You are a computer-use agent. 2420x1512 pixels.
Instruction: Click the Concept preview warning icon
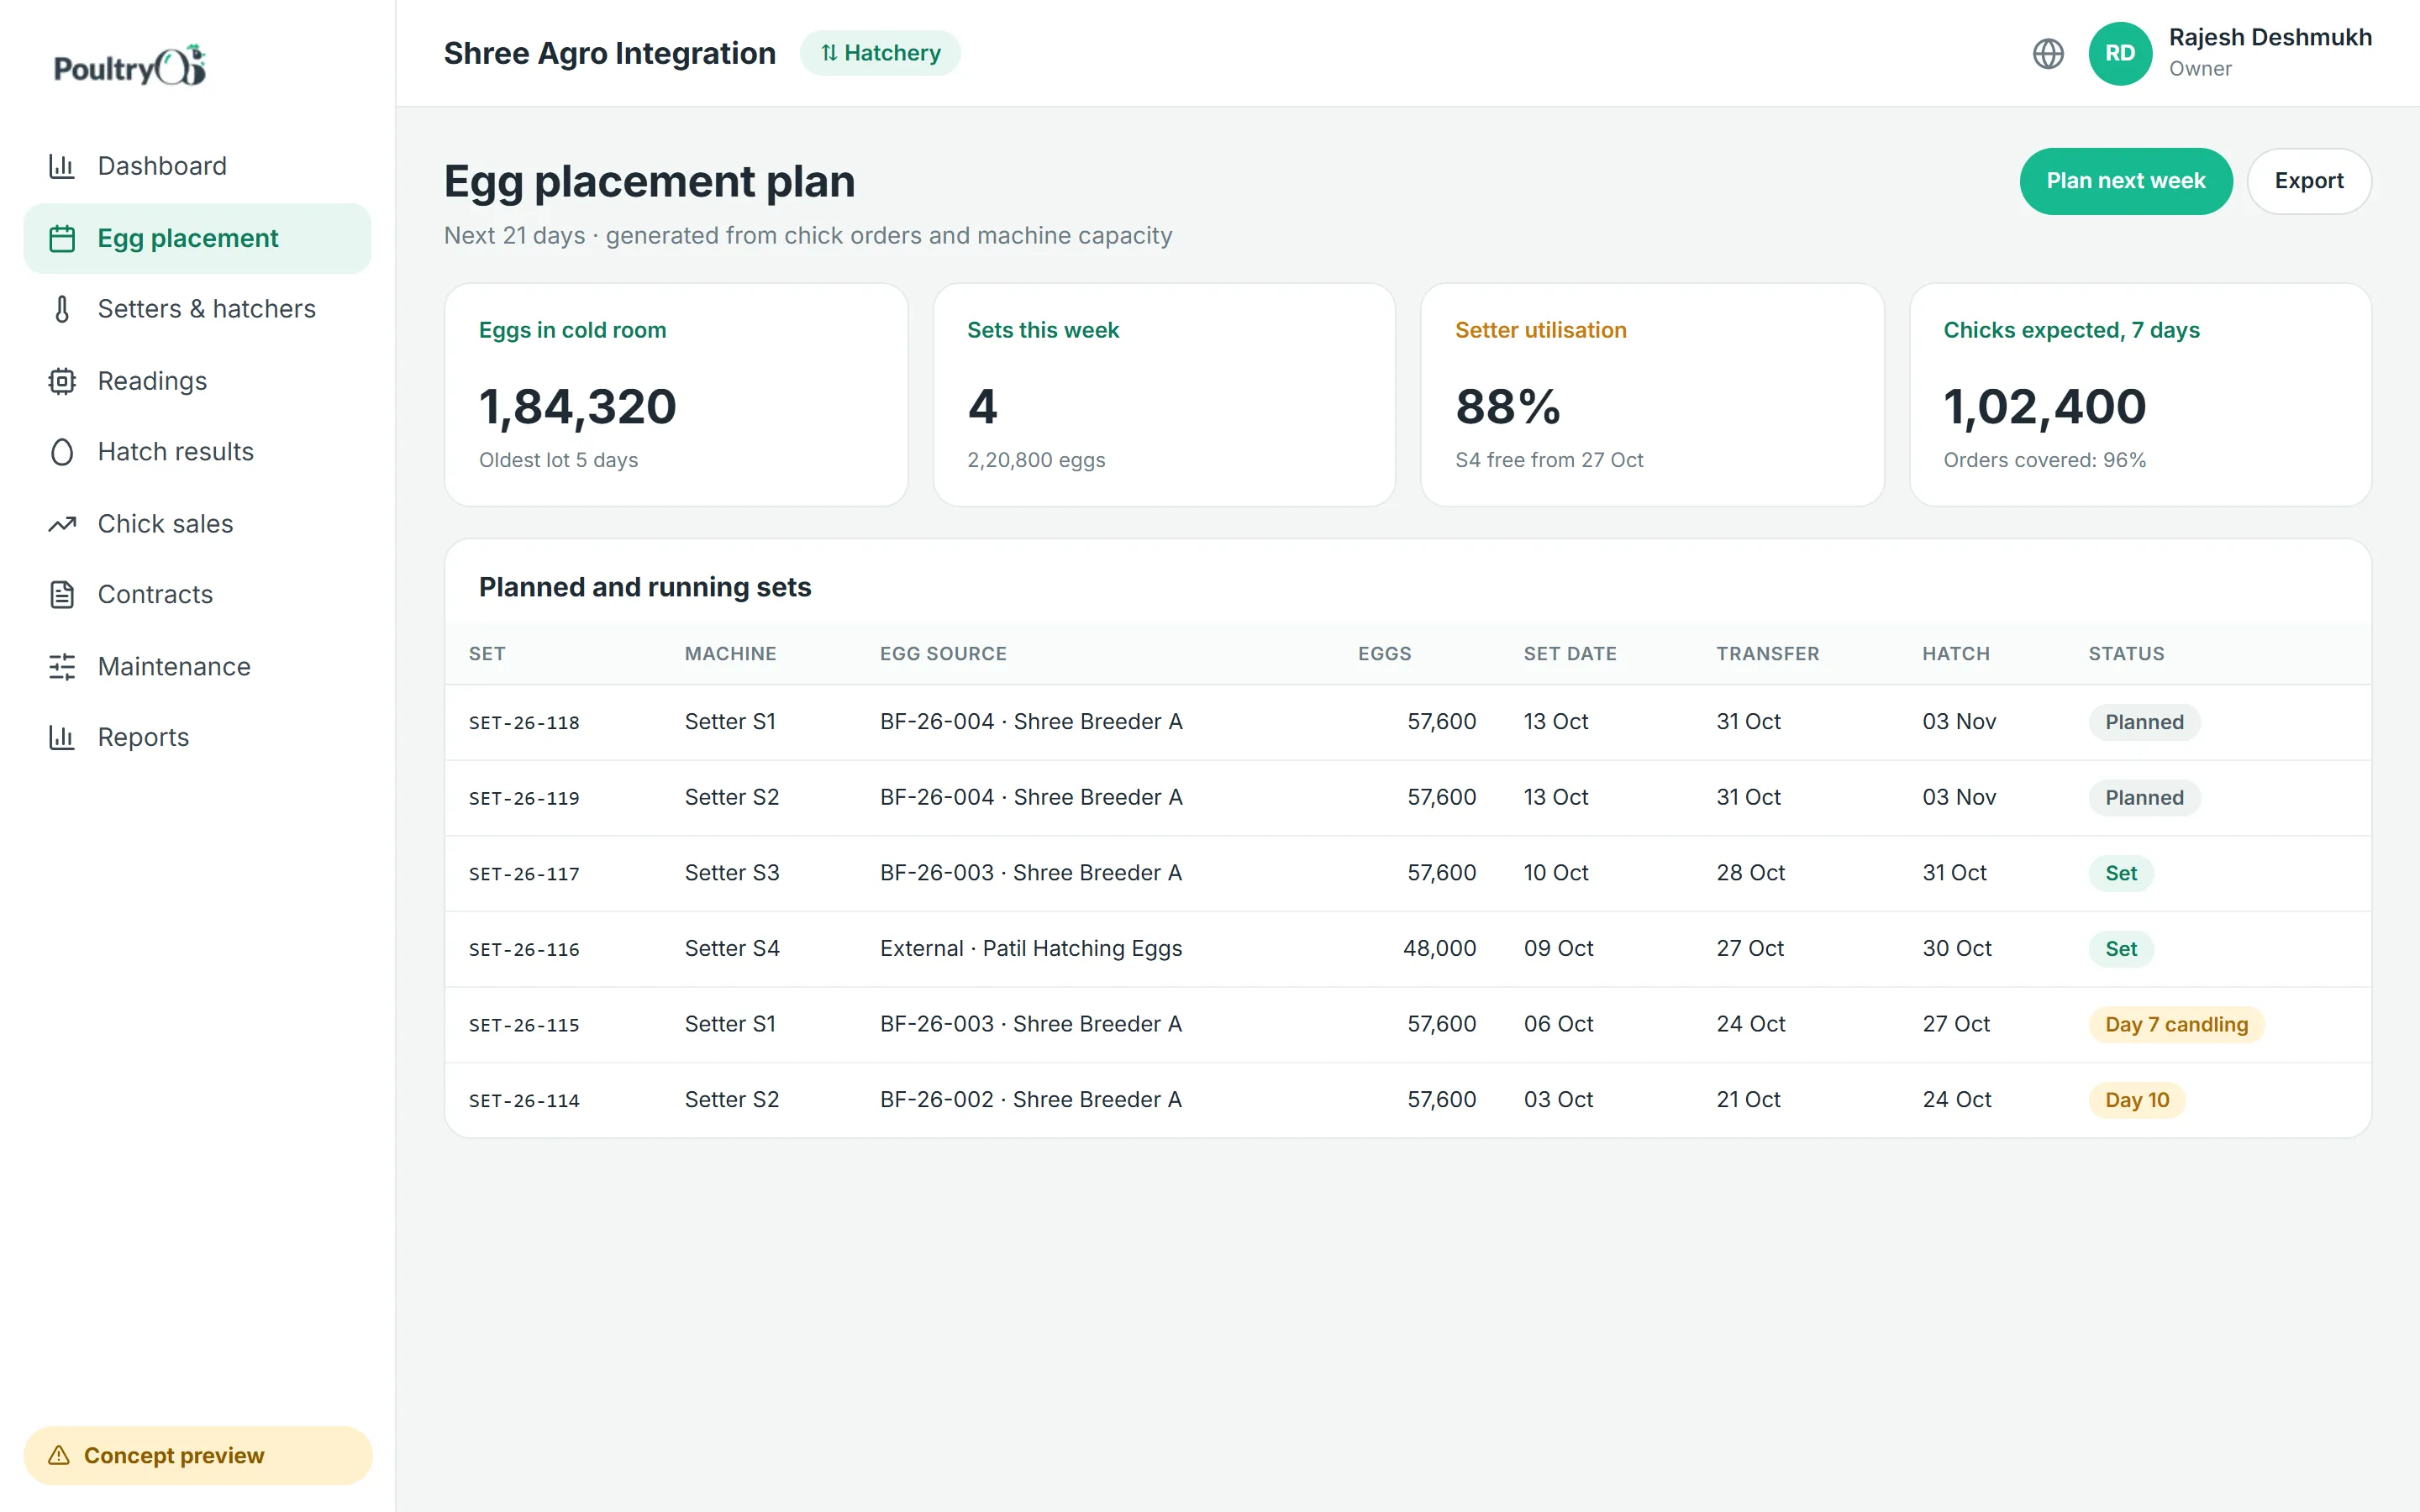[59, 1455]
